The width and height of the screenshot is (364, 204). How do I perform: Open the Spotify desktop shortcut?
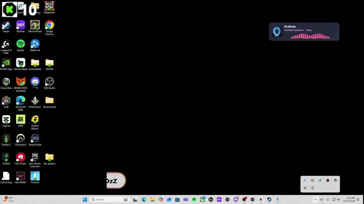click(20, 45)
